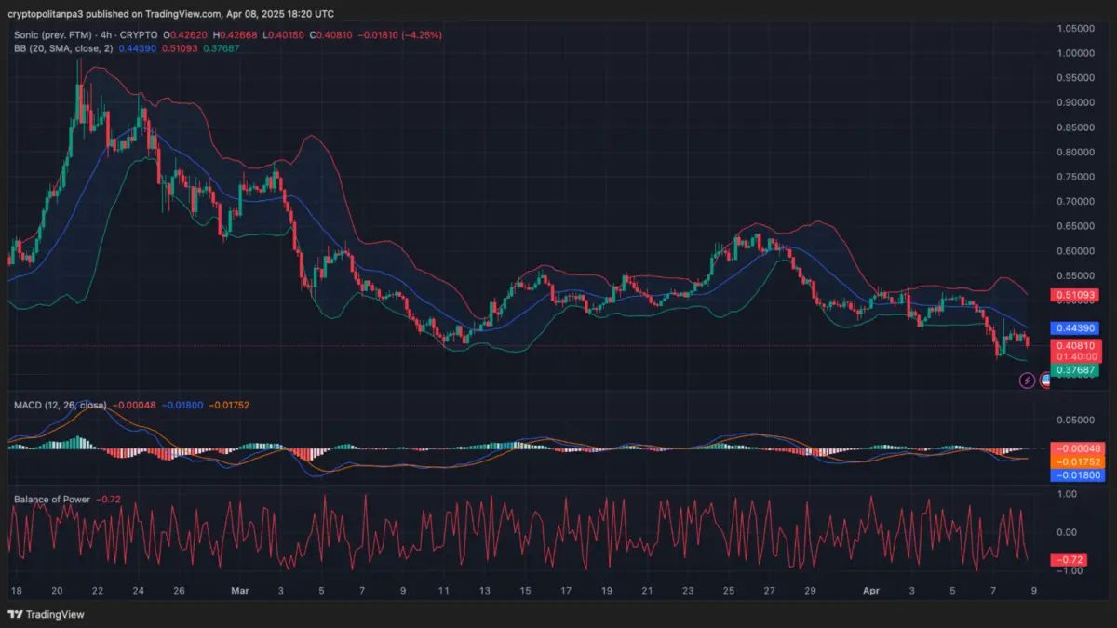The height and width of the screenshot is (628, 1117).
Task: Select the green 0.37687 lower band price label
Action: pyautogui.click(x=1076, y=370)
